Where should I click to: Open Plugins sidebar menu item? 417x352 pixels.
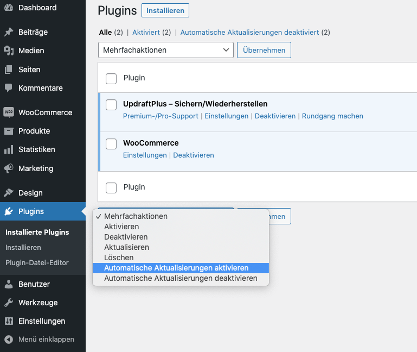43,211
